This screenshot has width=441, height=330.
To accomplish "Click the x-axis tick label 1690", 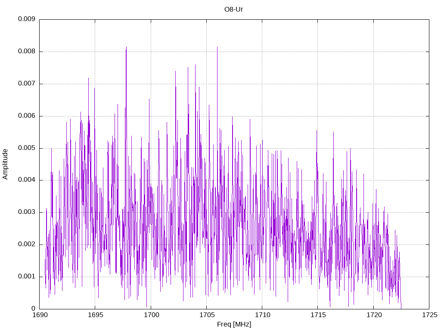I will click(40, 315).
